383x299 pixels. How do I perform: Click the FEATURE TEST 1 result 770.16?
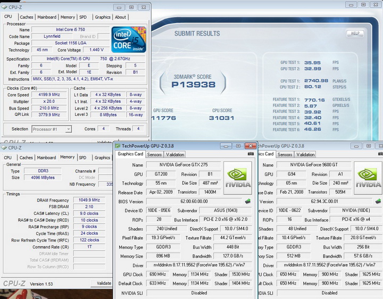314,100
